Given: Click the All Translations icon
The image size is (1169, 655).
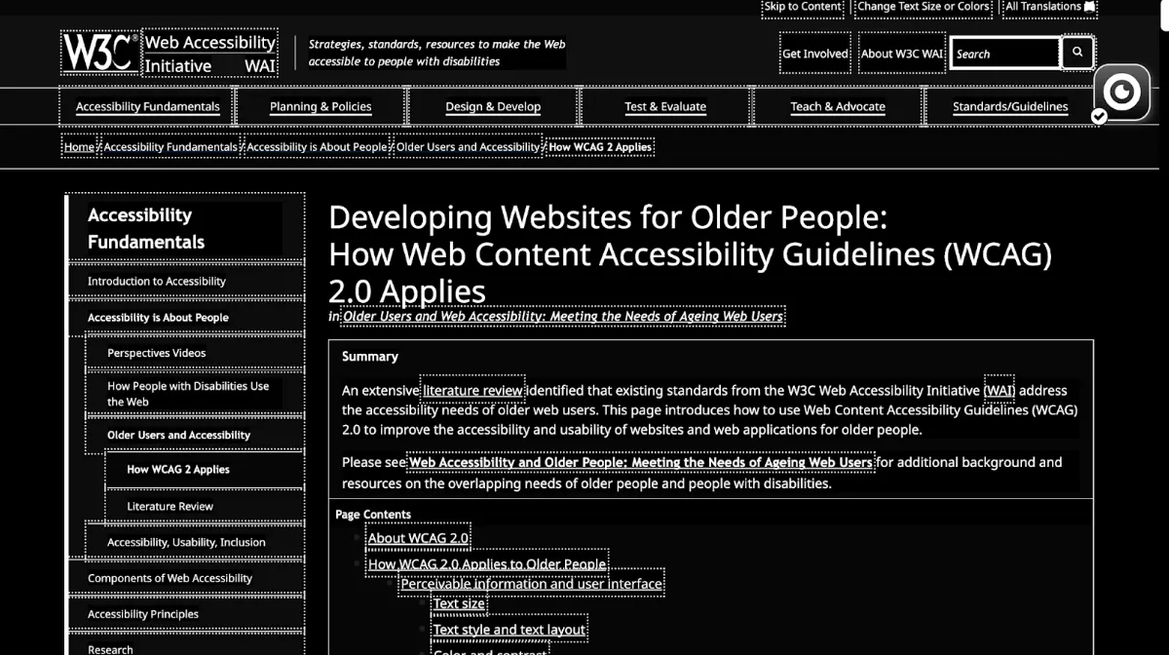Looking at the screenshot, I should click(1090, 7).
